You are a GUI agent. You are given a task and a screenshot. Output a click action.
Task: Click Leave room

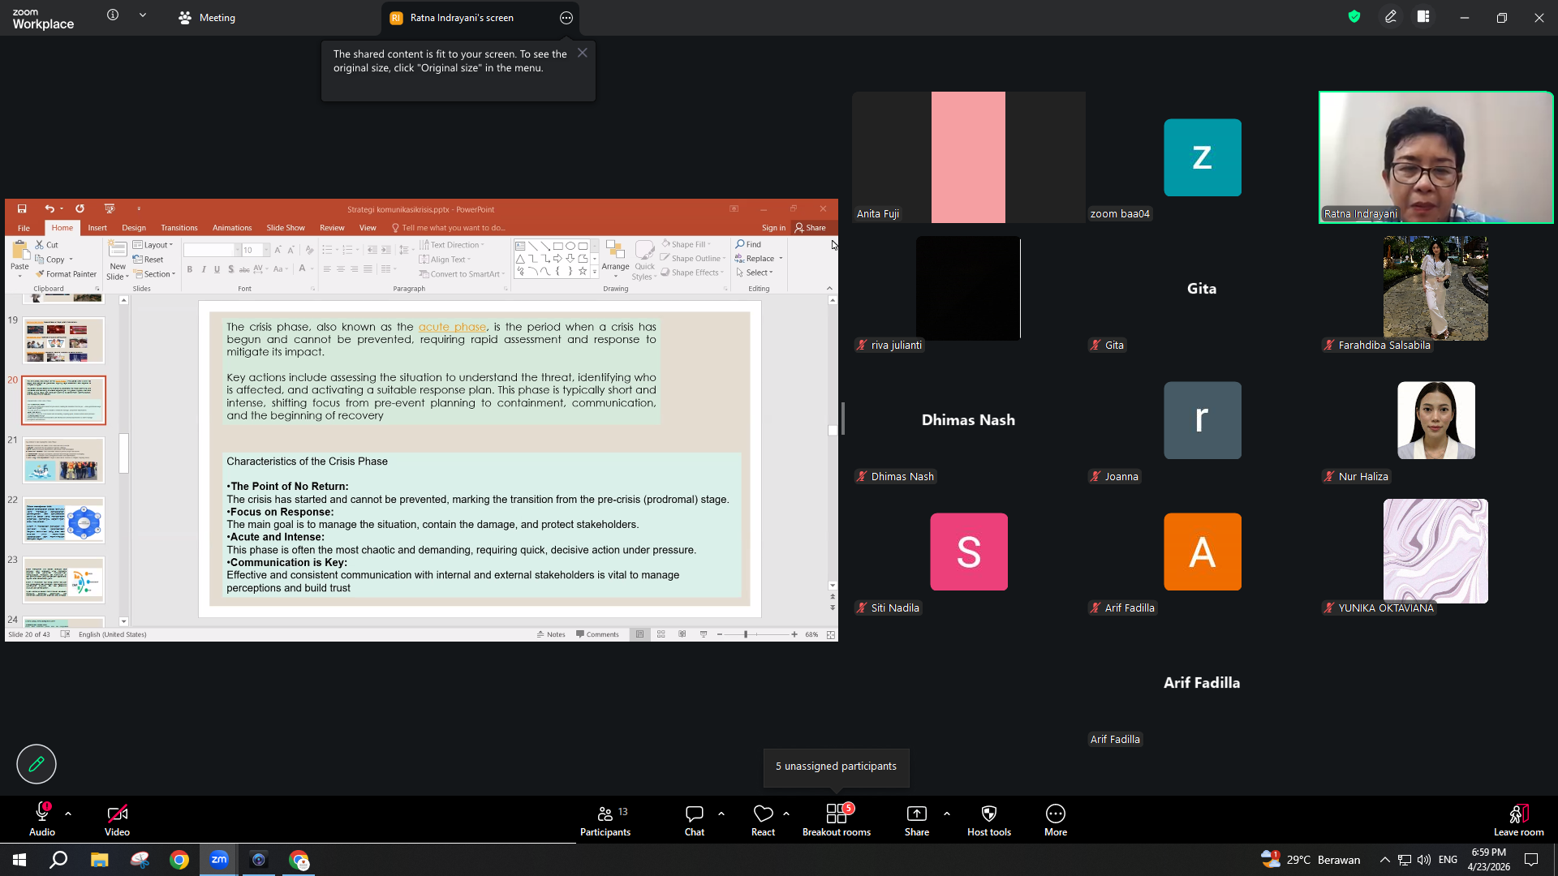tap(1519, 820)
